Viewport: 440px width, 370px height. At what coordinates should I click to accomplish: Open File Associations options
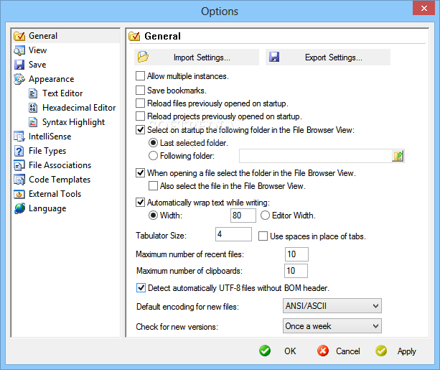[60, 165]
